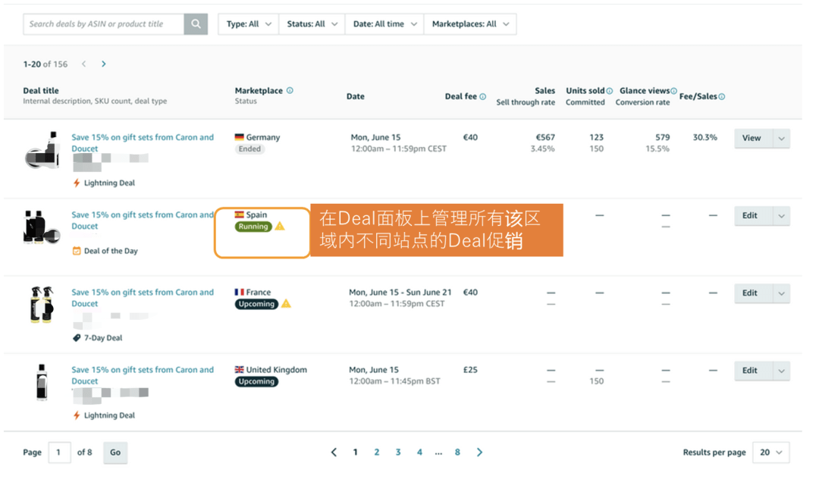The image size is (819, 479).
Task: Open the Type: All filter dropdown
Action: click(248, 24)
